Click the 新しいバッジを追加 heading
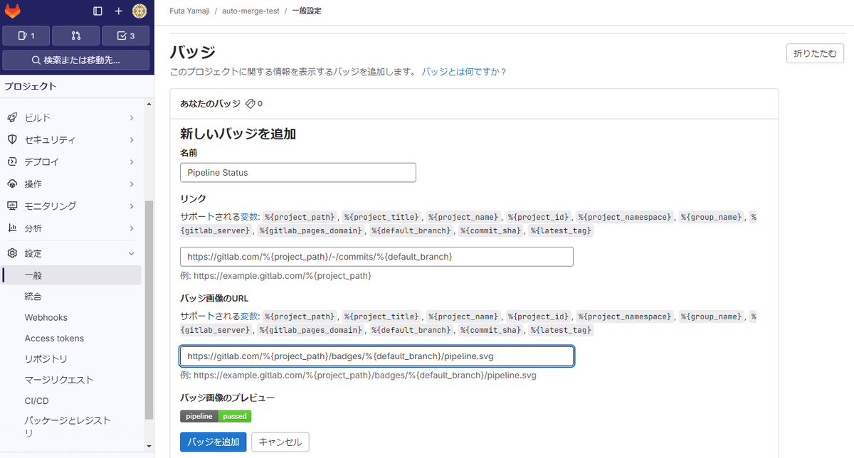 pos(238,134)
